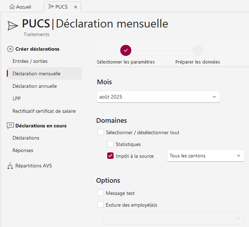Expand the Tous les cantons dropdown
The width and height of the screenshot is (249, 227).
point(205,156)
